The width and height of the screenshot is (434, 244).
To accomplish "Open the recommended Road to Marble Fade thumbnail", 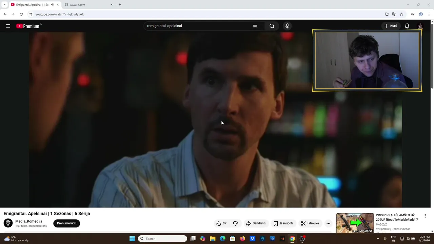I will (355, 223).
